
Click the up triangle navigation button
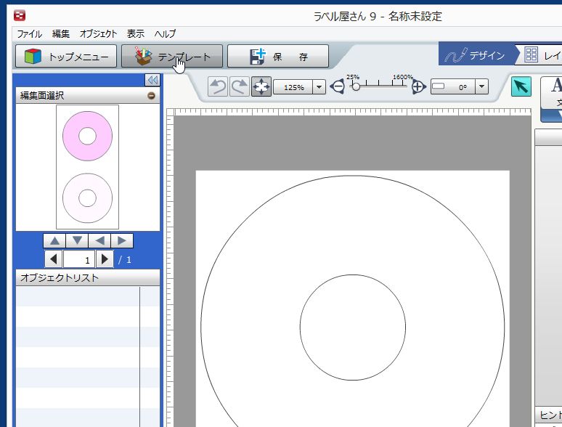click(x=54, y=240)
